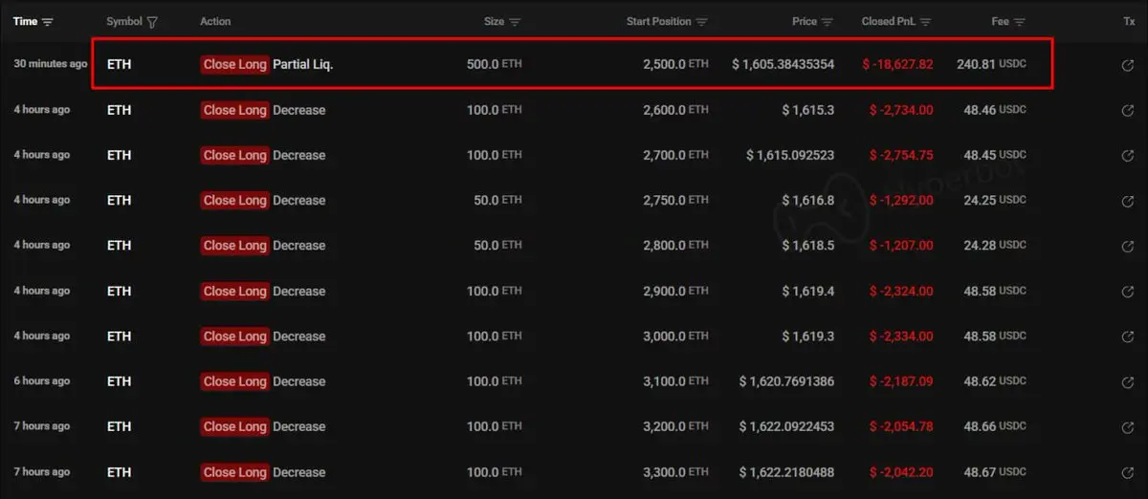1148x499 pixels.
Task: Select start position '2,750.0 ETH'
Action: pyautogui.click(x=675, y=200)
